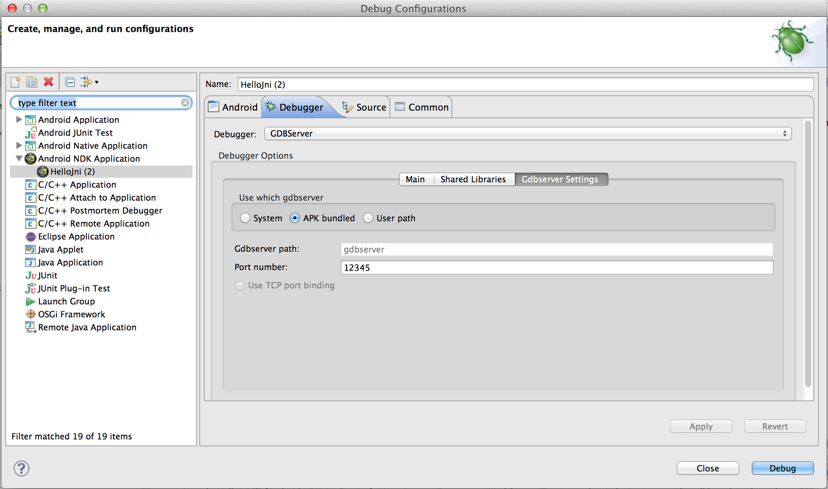The width and height of the screenshot is (828, 489).
Task: Open the Main debugger options tab
Action: pyautogui.click(x=415, y=179)
